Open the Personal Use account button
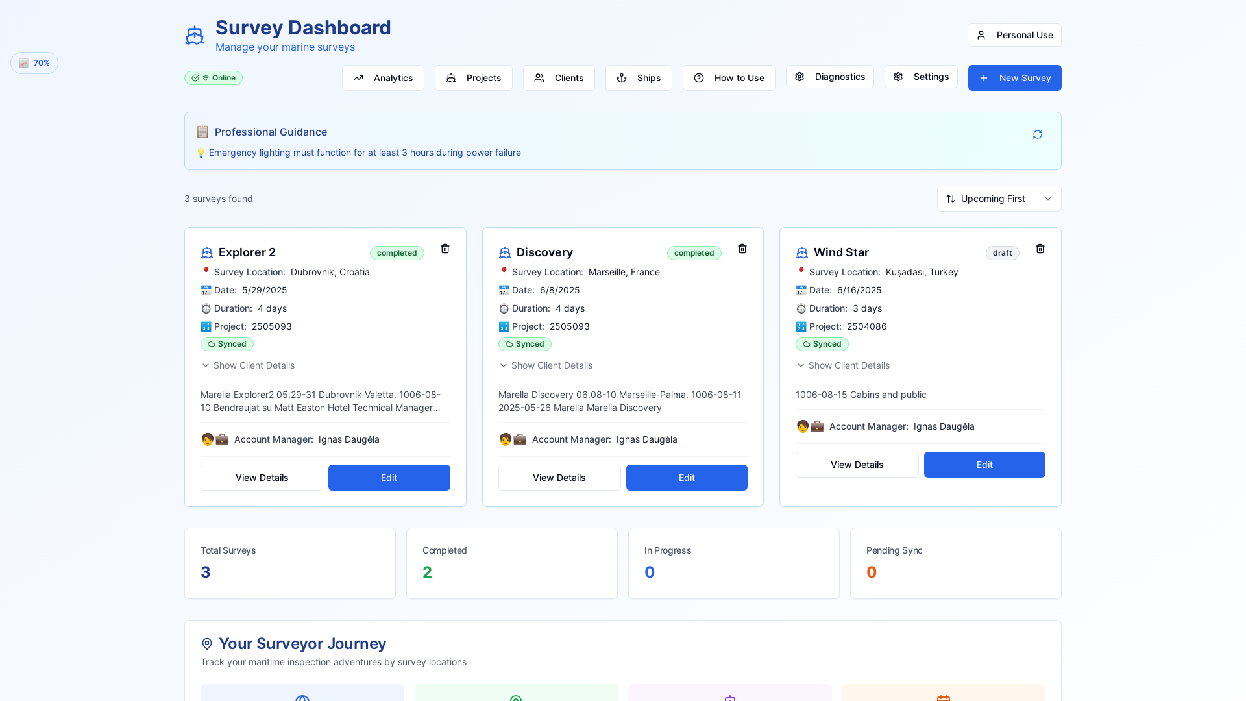1246x701 pixels. [1014, 35]
